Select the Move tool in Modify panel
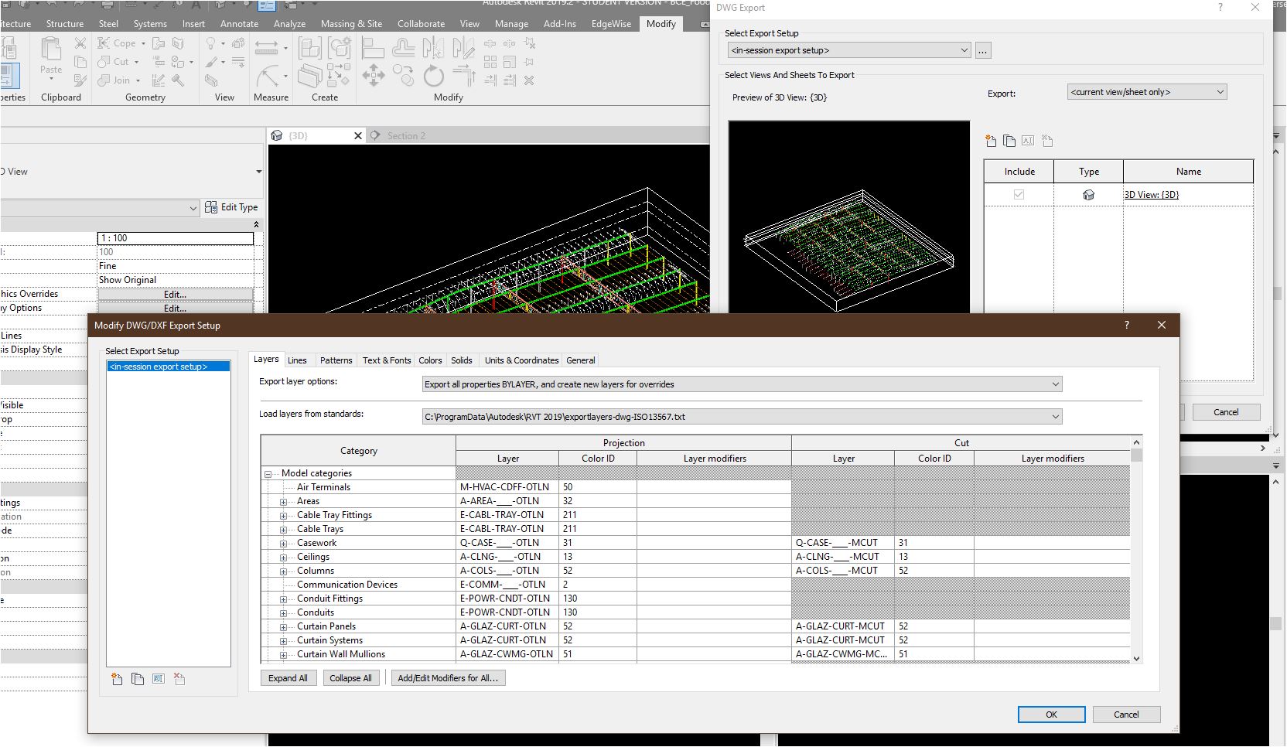 (374, 76)
